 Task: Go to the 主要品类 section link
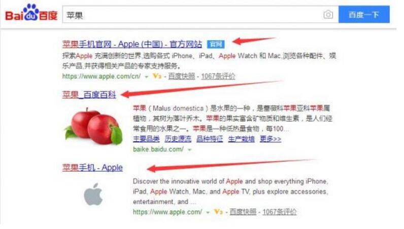click(x=146, y=139)
